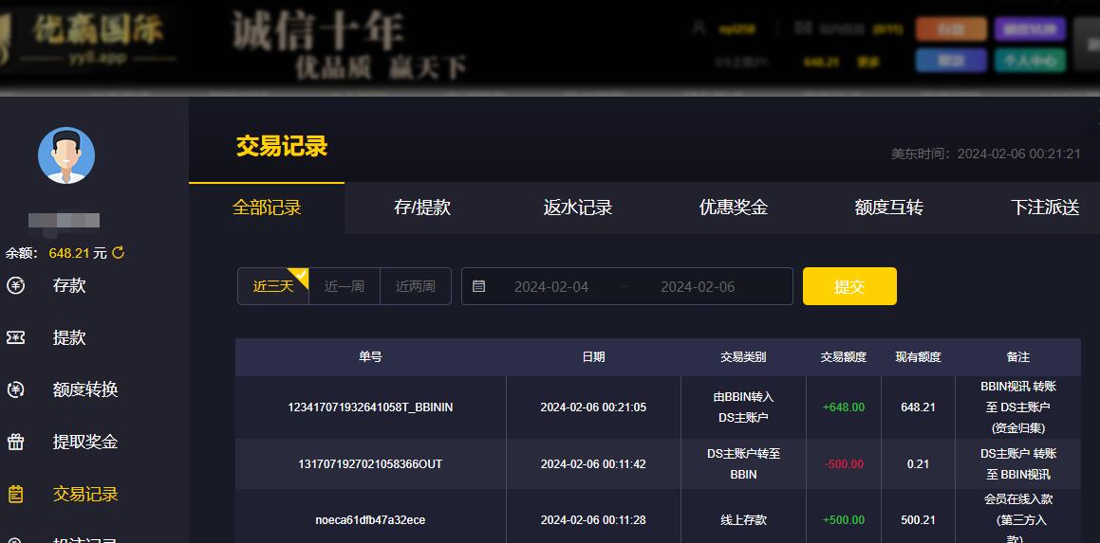Click the start date field 2024-02-04
This screenshot has width=1100, height=543.
tap(551, 286)
